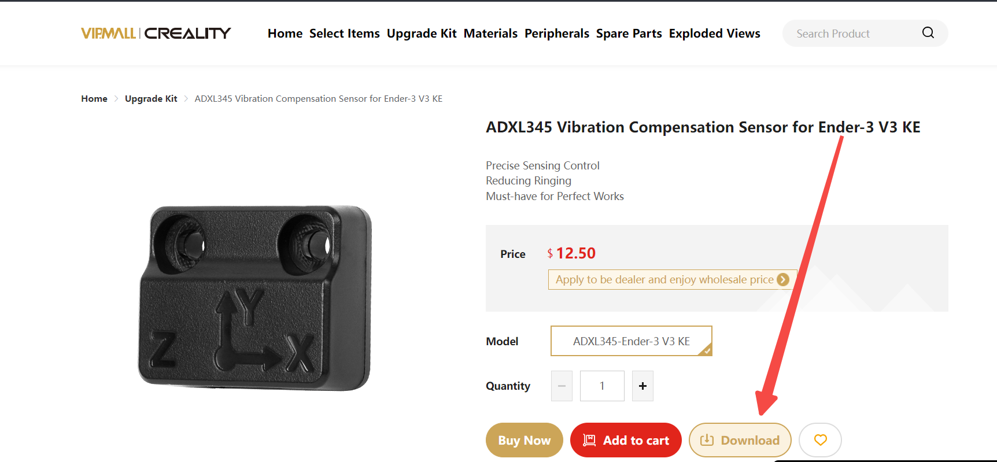Image resolution: width=997 pixels, height=462 pixels.
Task: Increase quantity with the plus stepper
Action: [x=642, y=386]
